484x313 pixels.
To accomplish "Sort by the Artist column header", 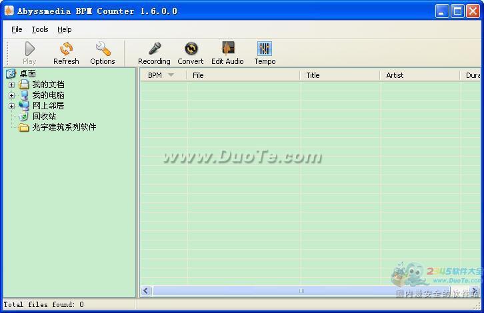I will (420, 75).
